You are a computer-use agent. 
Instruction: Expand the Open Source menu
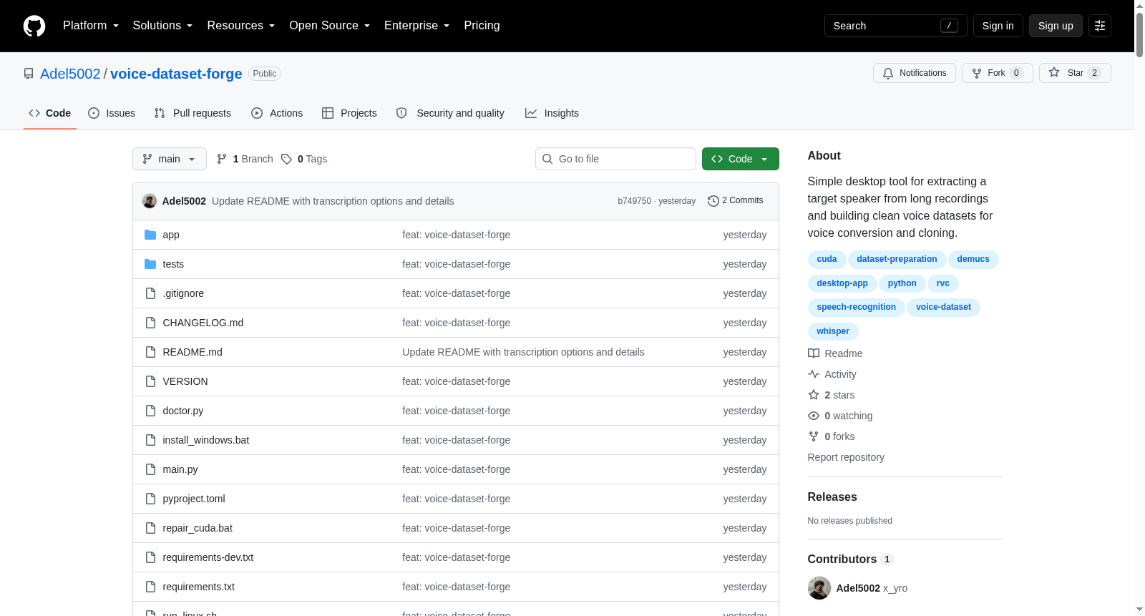pyautogui.click(x=330, y=26)
